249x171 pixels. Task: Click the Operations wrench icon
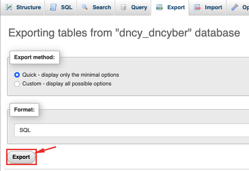pos(235,7)
